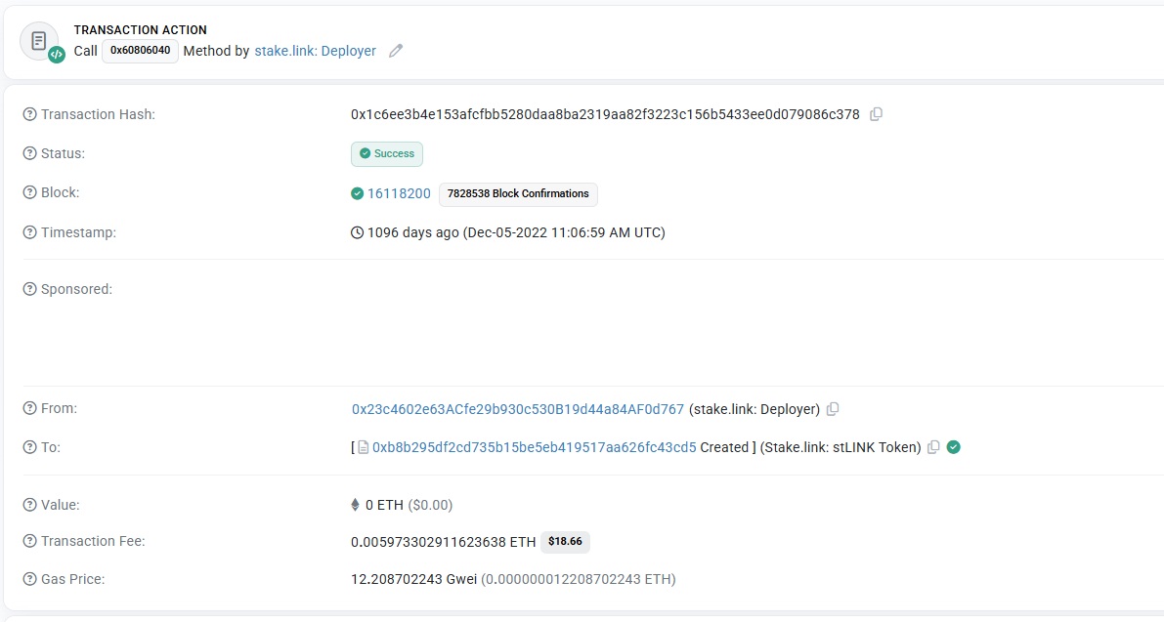Click the clock icon by timestamp
1164x622 pixels.
point(357,232)
